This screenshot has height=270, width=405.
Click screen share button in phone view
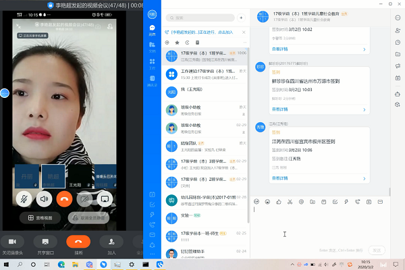(105, 199)
